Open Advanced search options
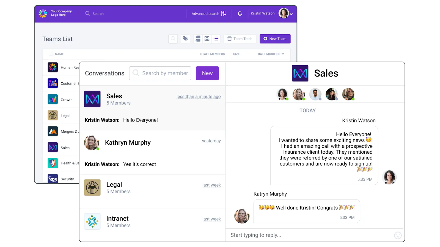Image resolution: width=440 pixels, height=247 pixels. (x=208, y=13)
